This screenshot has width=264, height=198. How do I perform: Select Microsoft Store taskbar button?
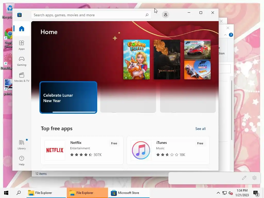point(129,193)
